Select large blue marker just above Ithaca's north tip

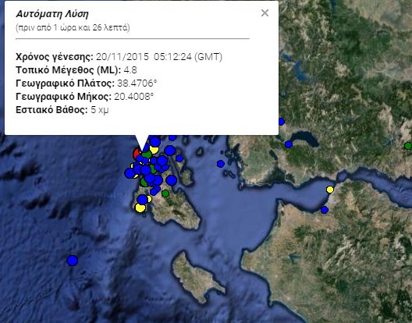[170, 151]
